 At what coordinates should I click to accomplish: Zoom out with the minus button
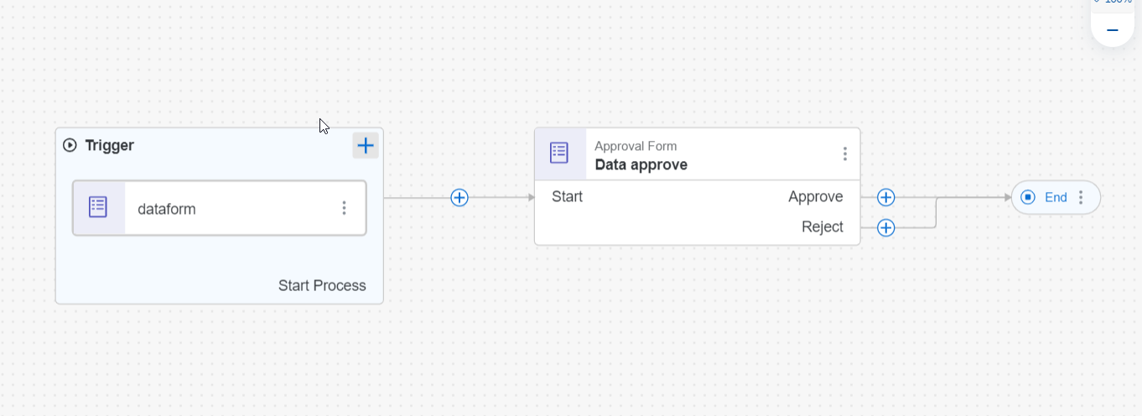[x=1113, y=31]
